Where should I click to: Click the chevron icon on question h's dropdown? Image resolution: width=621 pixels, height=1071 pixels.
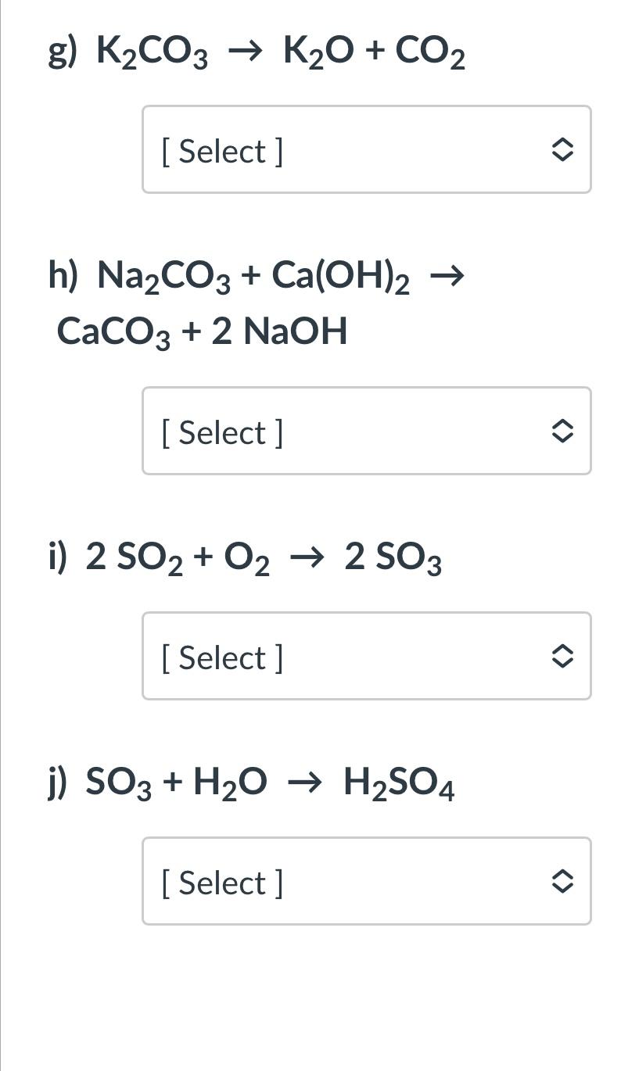coord(563,431)
